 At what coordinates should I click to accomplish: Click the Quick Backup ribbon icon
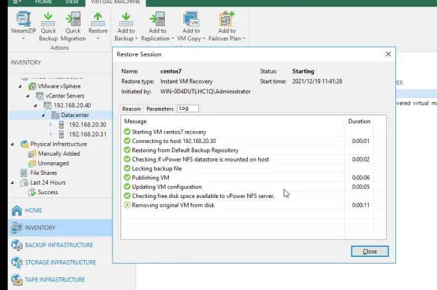pyautogui.click(x=48, y=19)
